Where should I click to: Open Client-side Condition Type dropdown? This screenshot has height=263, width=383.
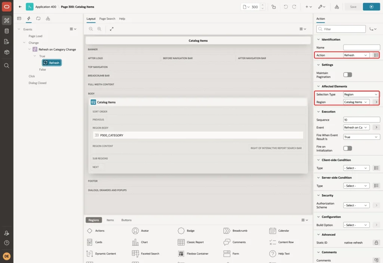[x=356, y=168]
